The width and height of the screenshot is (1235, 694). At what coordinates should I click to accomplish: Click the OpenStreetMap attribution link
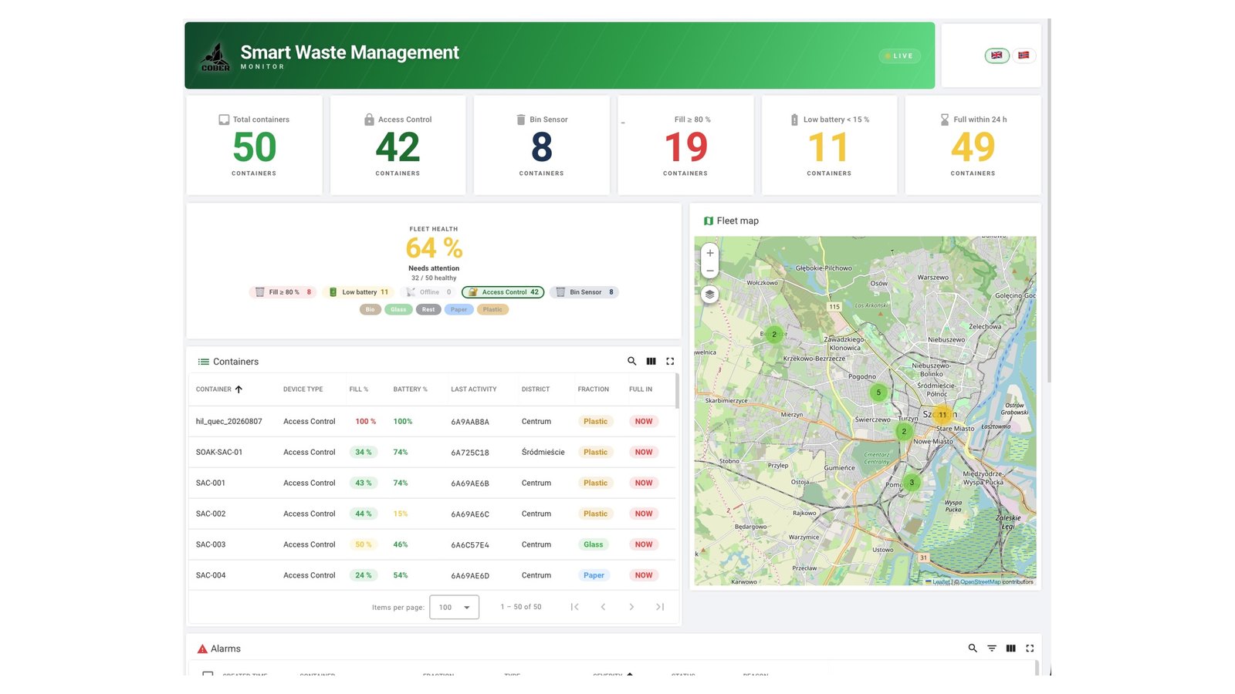point(980,582)
